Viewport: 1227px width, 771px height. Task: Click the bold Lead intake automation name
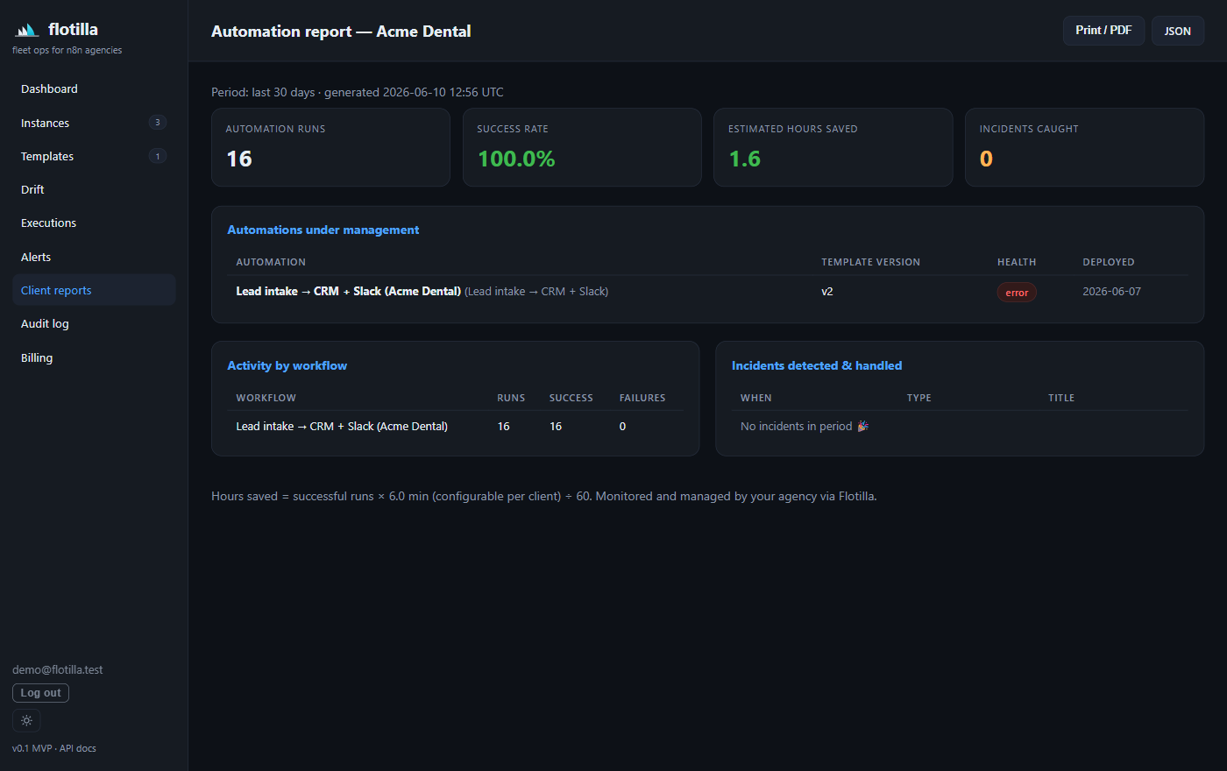348,291
